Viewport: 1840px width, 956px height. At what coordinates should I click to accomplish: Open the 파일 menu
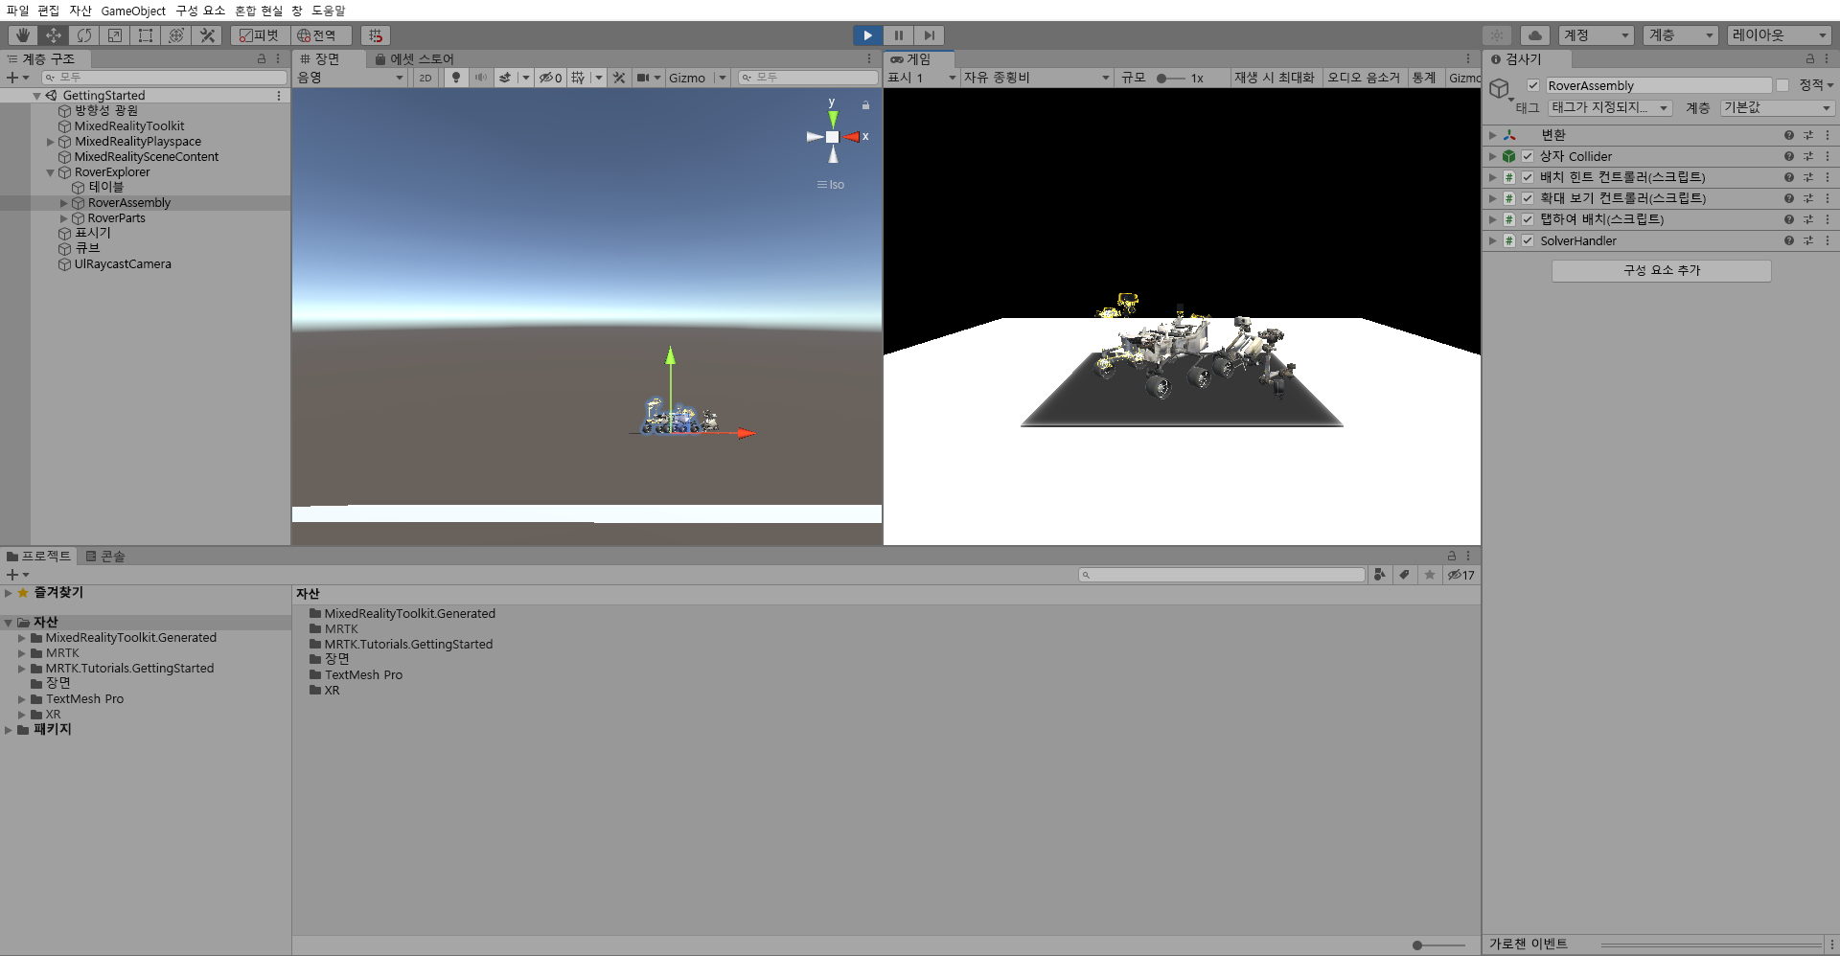(x=17, y=11)
